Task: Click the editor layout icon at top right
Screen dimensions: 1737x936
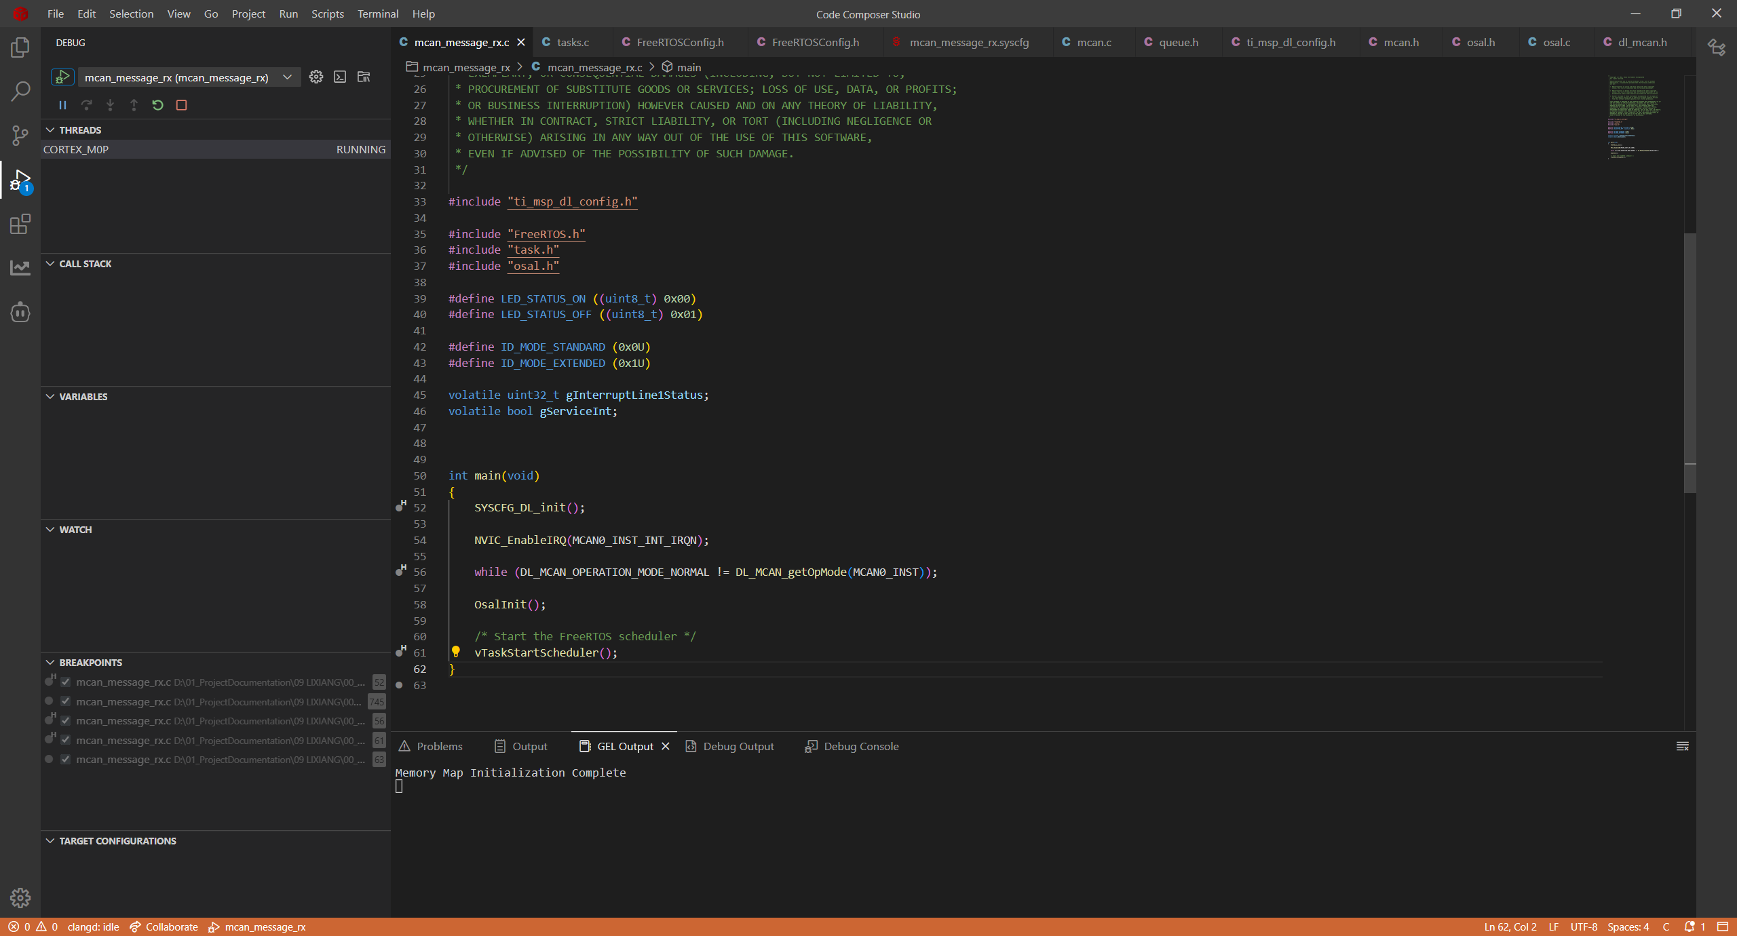Action: point(1717,46)
